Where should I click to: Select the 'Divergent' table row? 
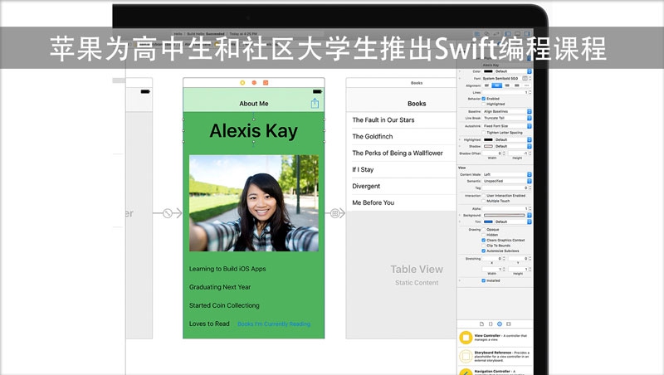tap(401, 186)
